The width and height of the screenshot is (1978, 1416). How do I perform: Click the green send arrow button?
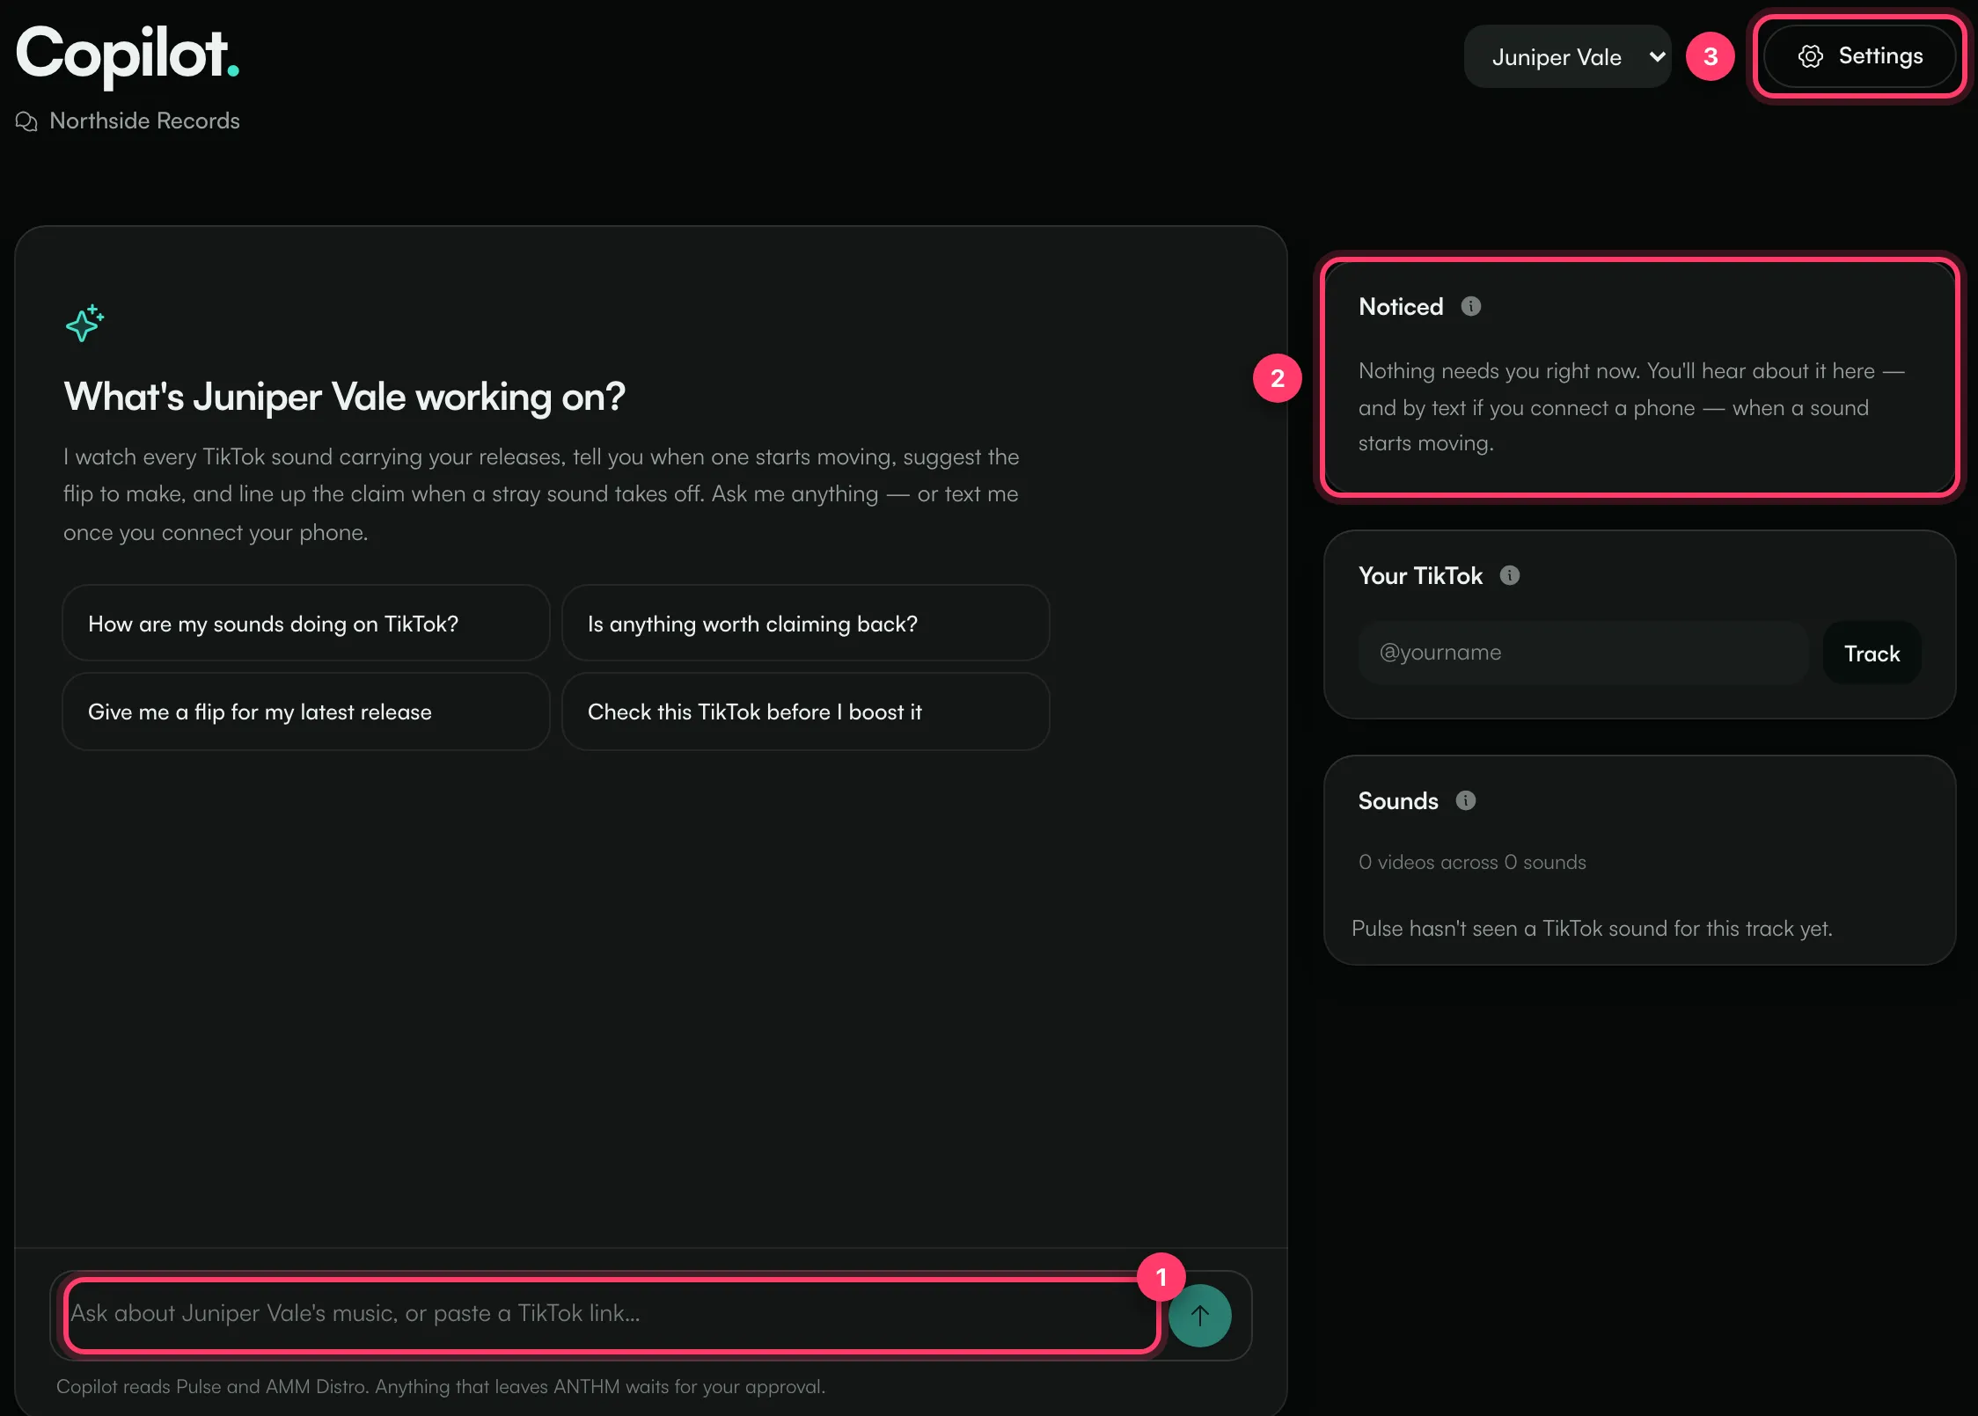pos(1199,1315)
